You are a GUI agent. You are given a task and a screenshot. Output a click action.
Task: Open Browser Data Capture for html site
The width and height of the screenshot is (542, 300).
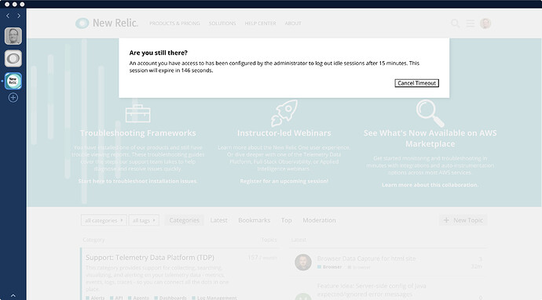(366, 258)
